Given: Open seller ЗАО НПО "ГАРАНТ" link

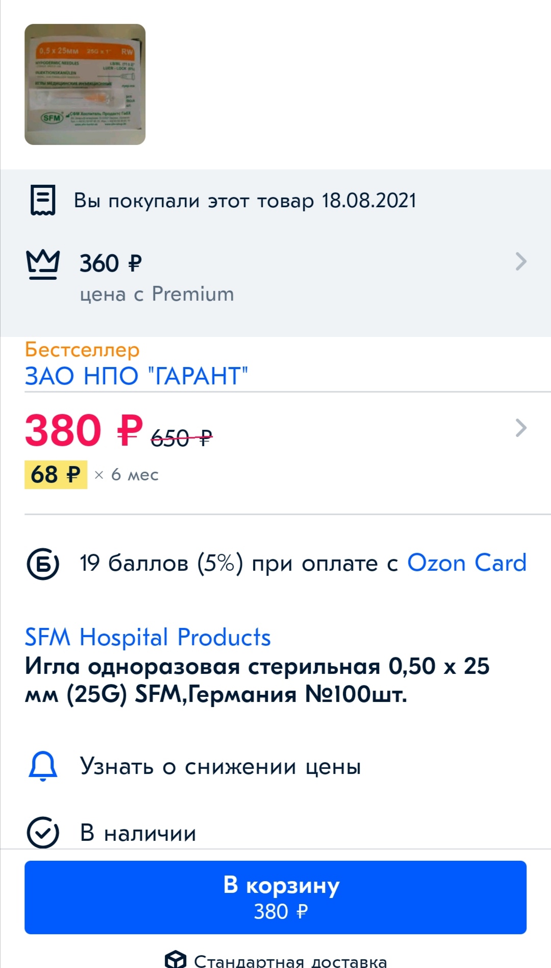Looking at the screenshot, I should (x=136, y=376).
